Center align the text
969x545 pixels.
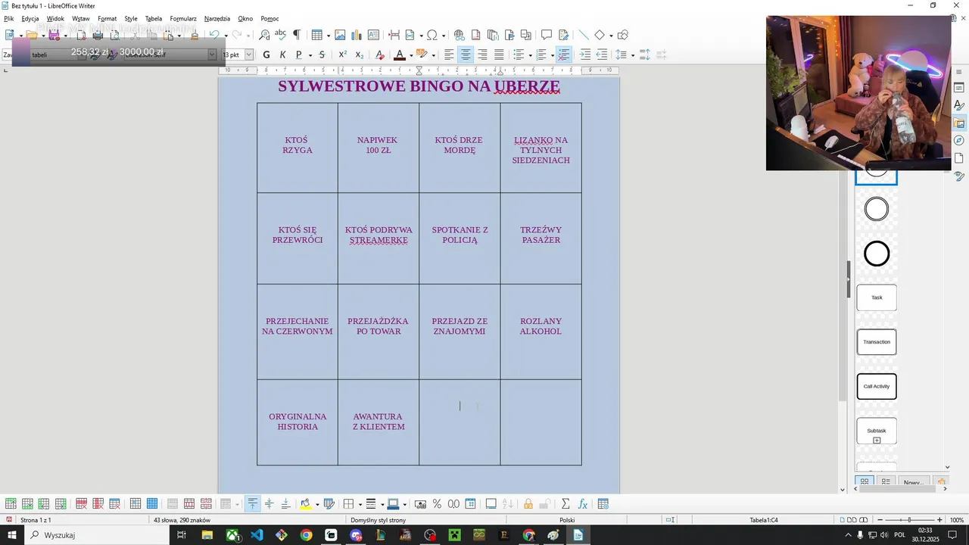coord(466,54)
